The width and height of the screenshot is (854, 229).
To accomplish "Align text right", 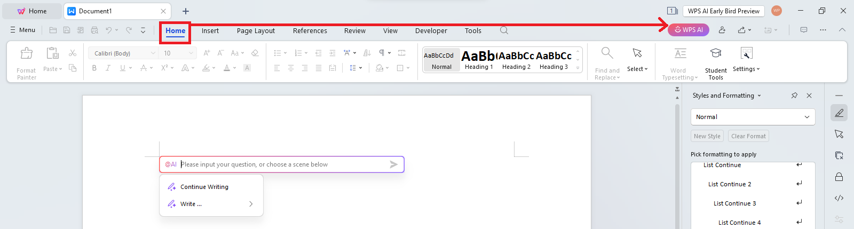I will [x=305, y=68].
